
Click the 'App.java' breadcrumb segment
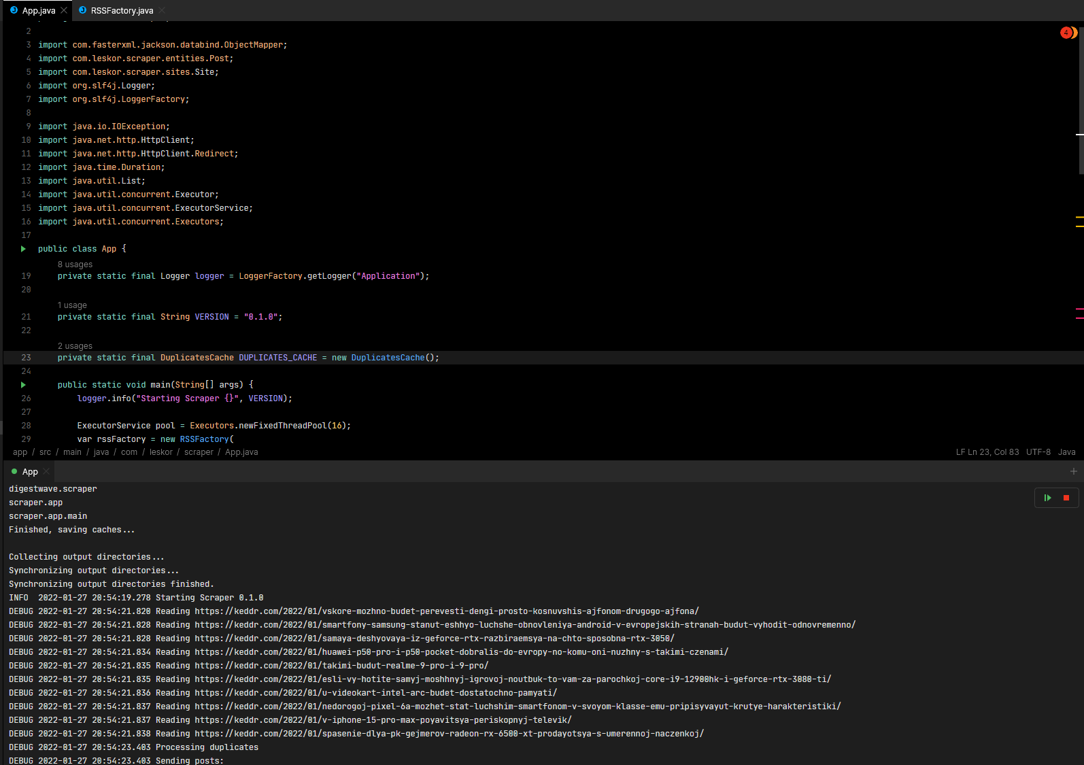click(241, 452)
